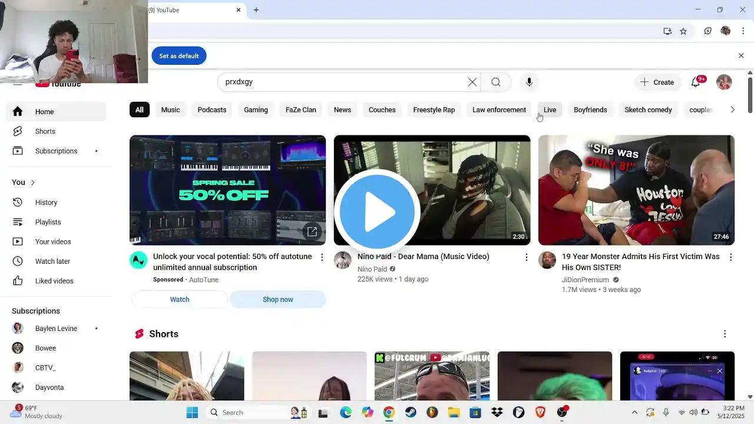Open the Home sidebar item
The width and height of the screenshot is (754, 424).
pyautogui.click(x=56, y=112)
